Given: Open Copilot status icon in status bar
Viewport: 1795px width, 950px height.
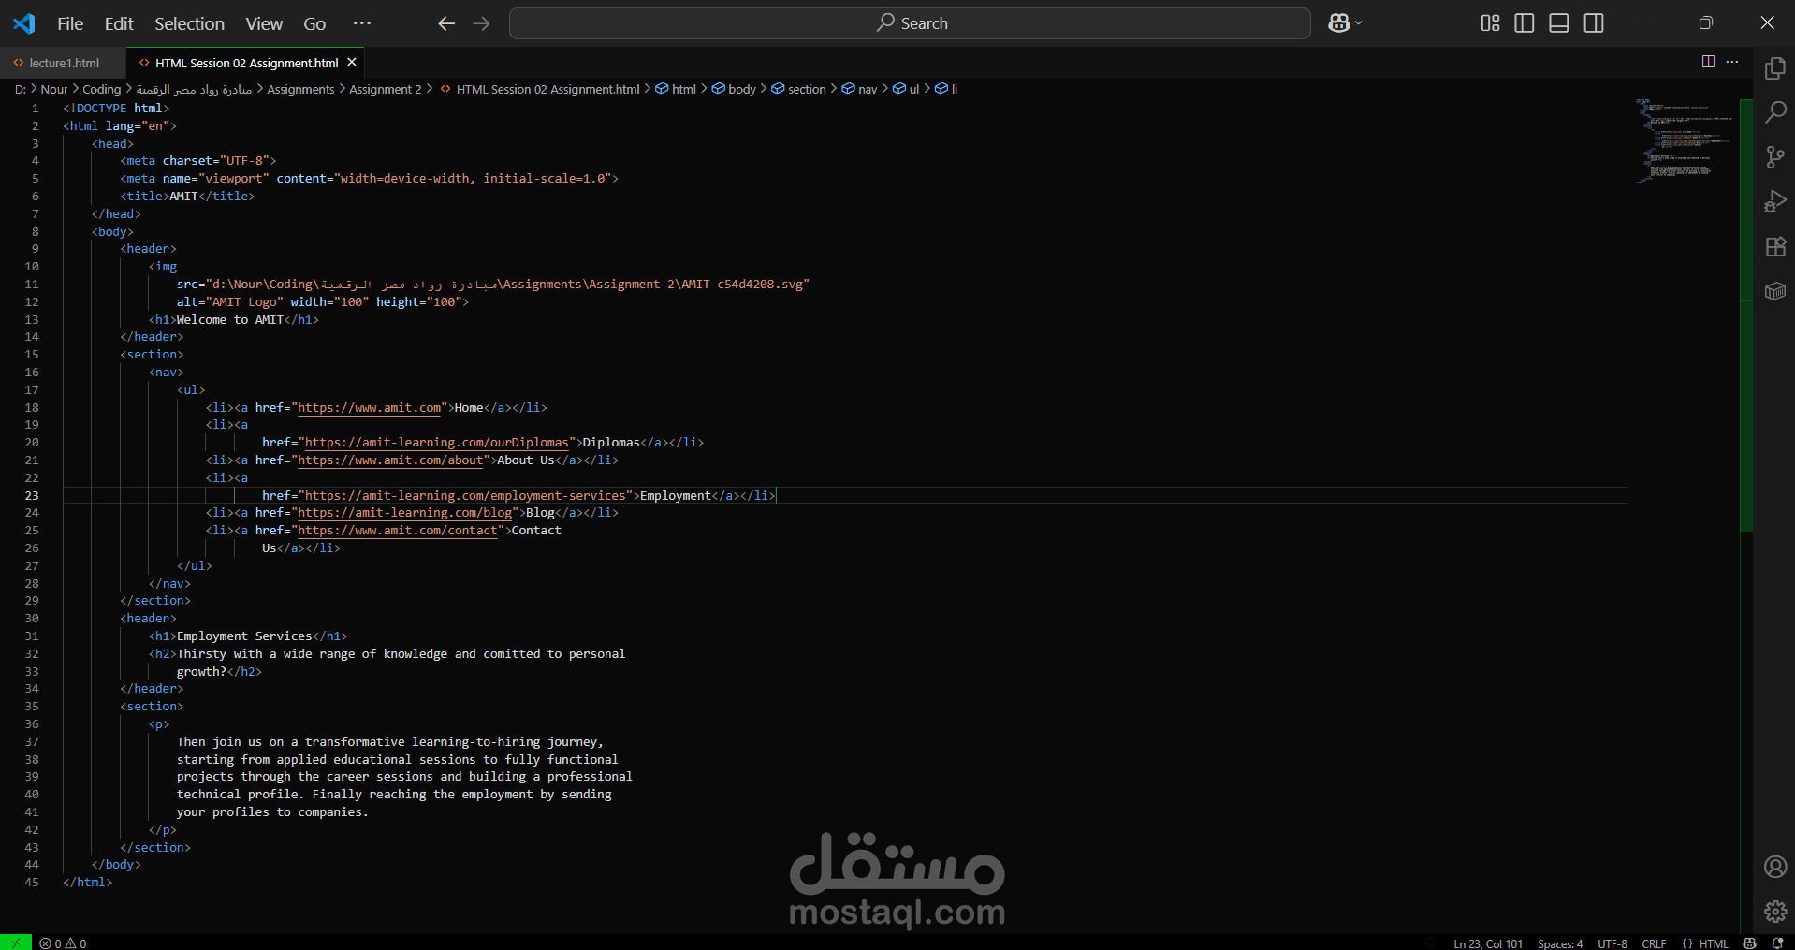Looking at the screenshot, I should [x=1749, y=943].
